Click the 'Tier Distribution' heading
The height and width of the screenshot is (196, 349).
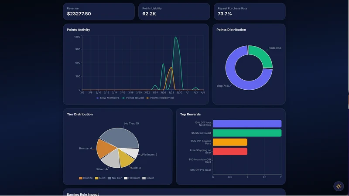tap(80, 114)
